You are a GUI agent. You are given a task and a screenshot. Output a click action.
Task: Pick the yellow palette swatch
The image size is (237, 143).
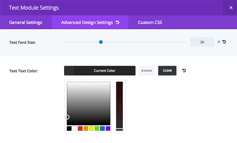[91, 128]
